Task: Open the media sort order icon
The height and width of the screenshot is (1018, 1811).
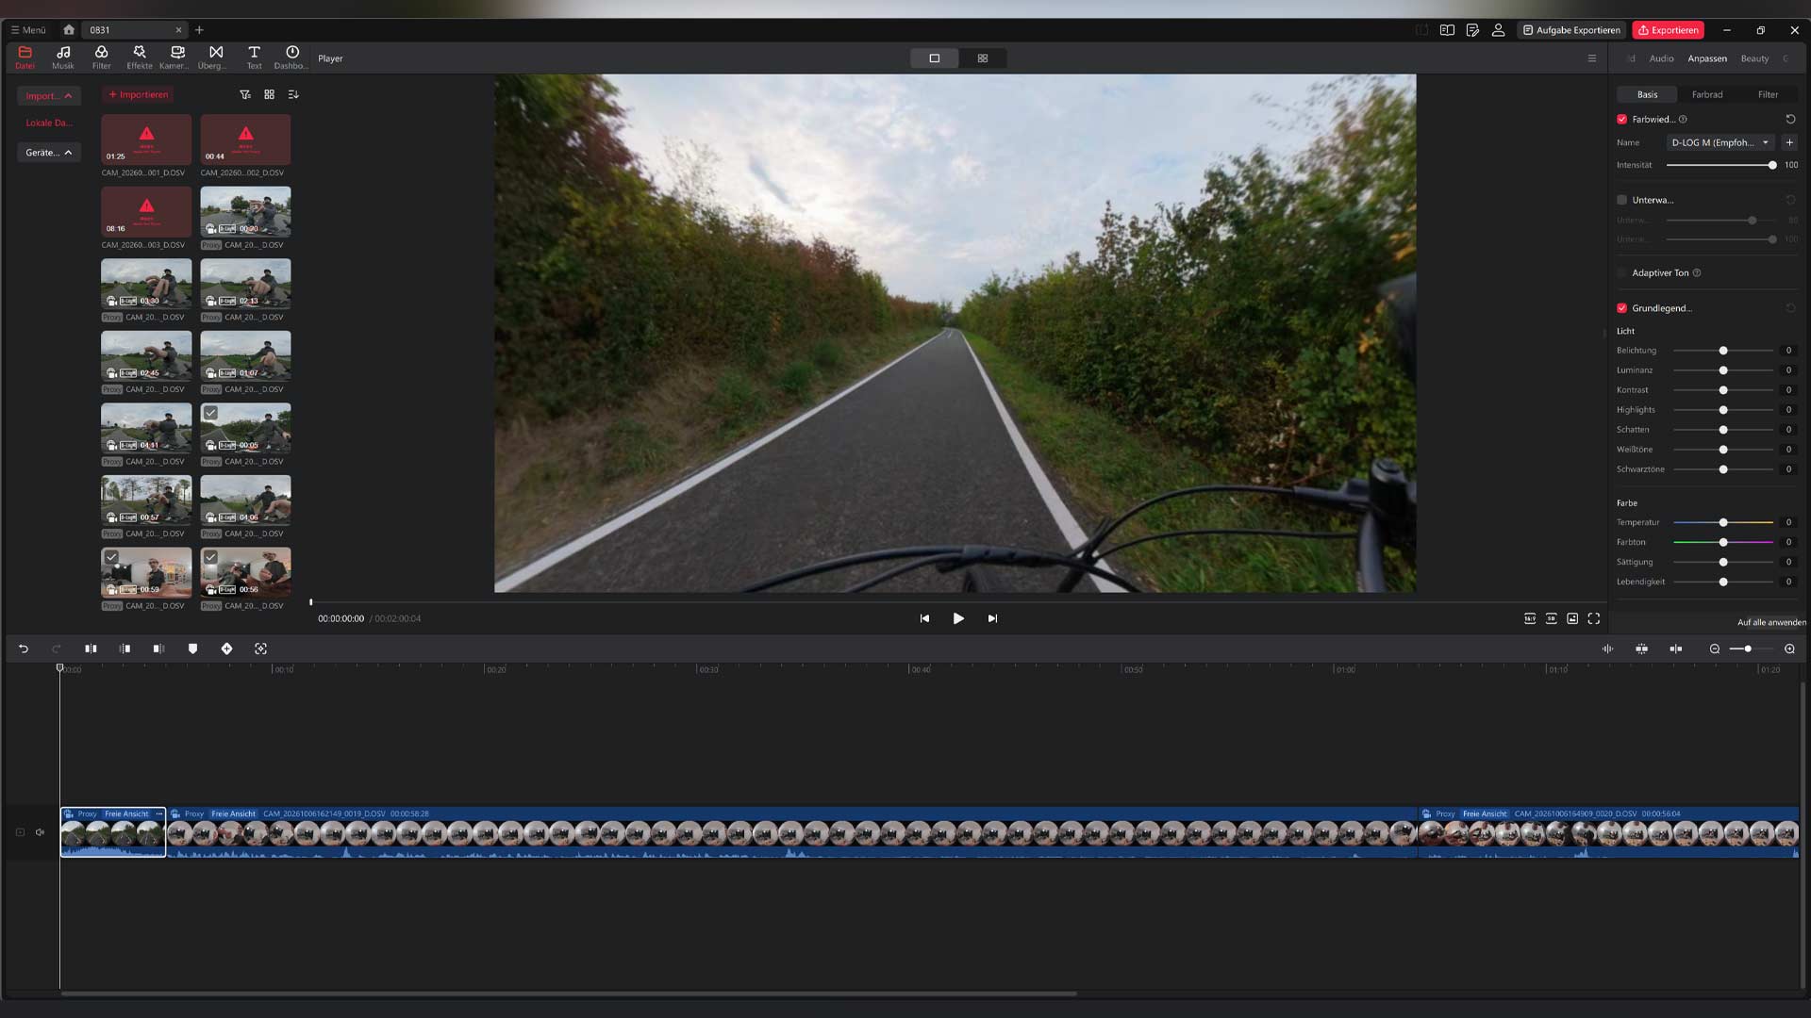Action: click(293, 94)
